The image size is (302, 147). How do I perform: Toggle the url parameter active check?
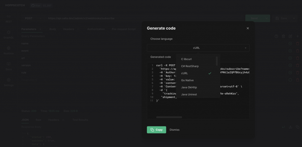click(x=290, y=58)
